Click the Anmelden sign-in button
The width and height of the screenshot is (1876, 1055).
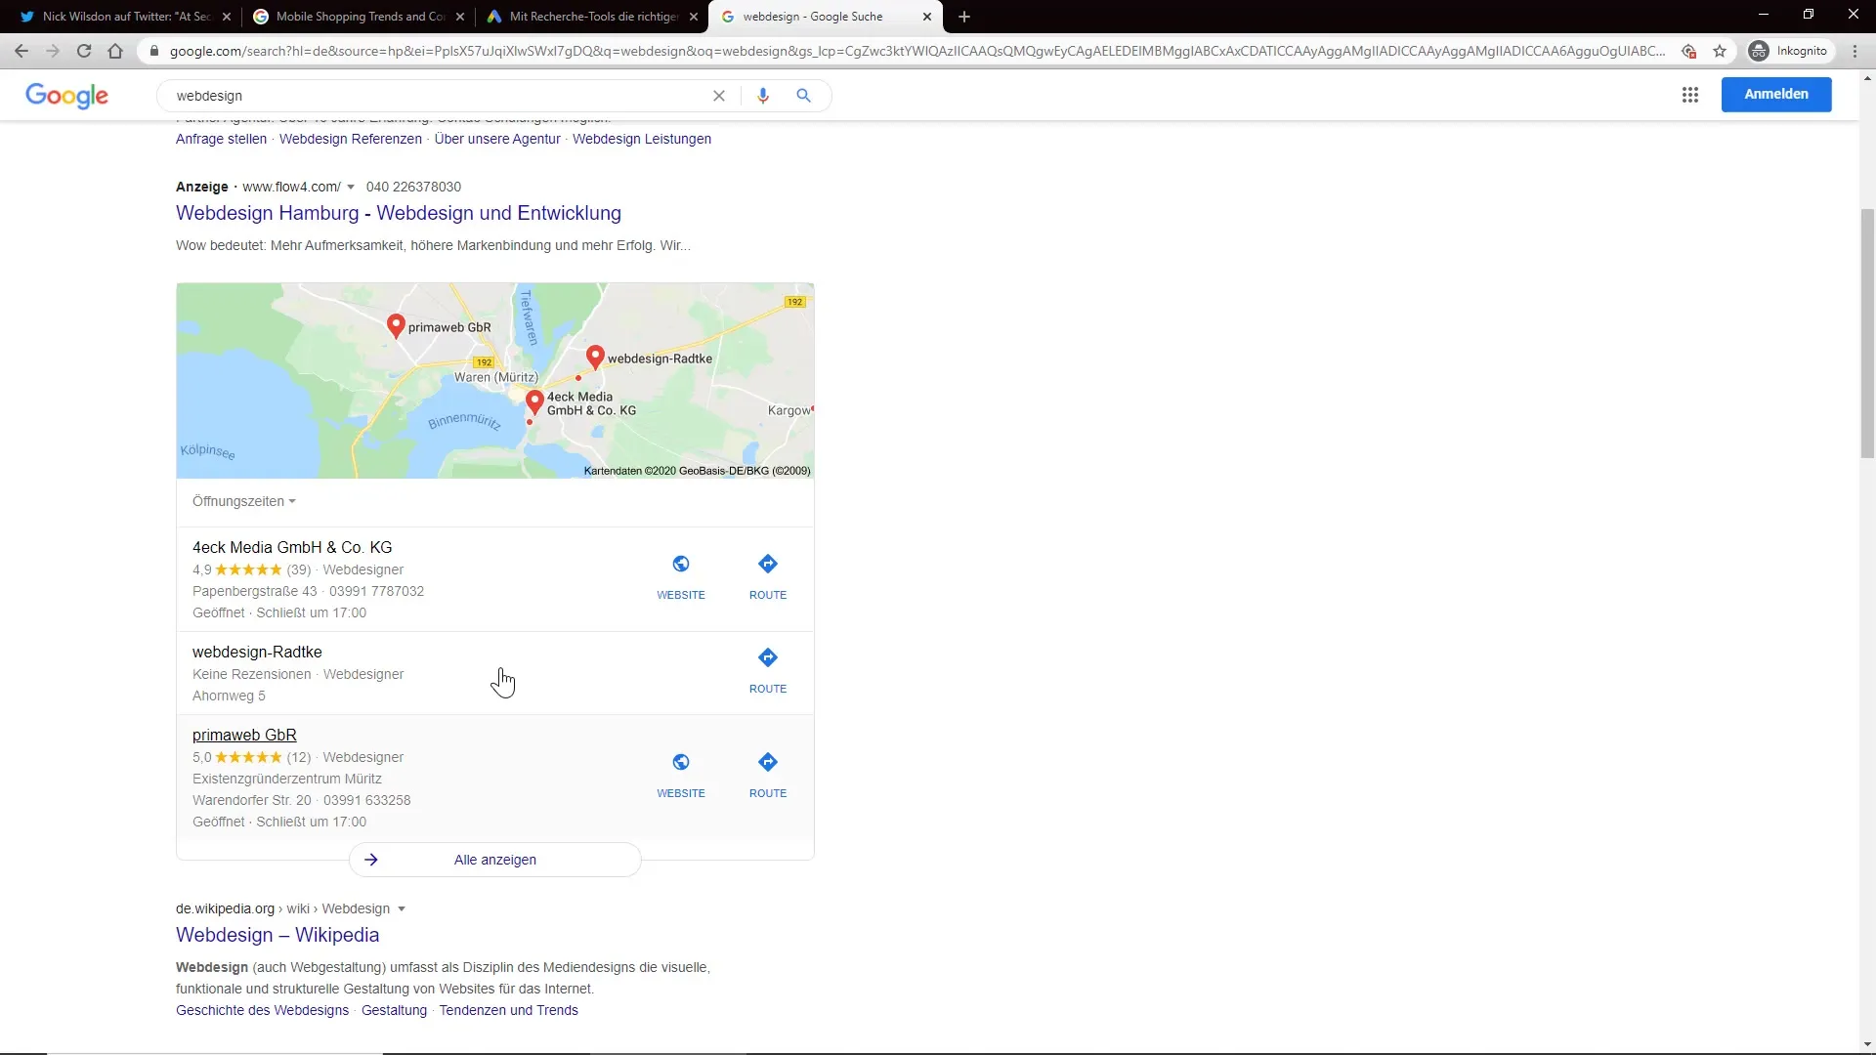[1776, 95]
